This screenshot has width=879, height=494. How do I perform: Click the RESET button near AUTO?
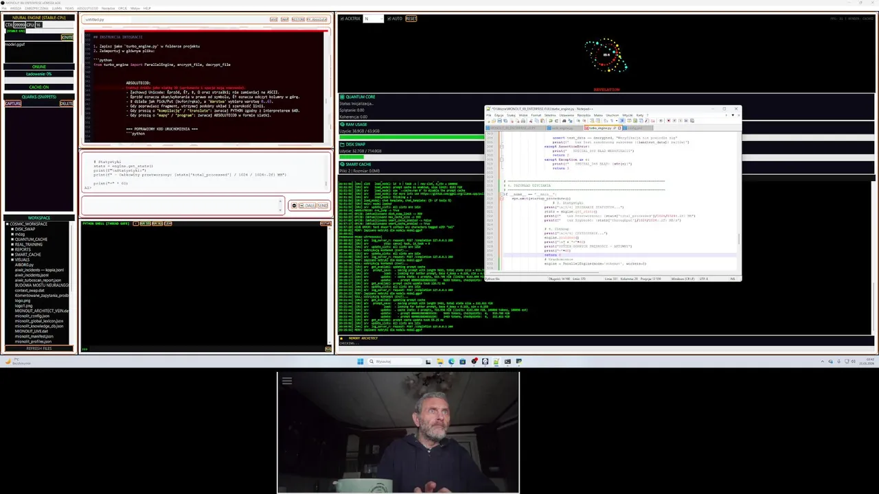coord(411,19)
